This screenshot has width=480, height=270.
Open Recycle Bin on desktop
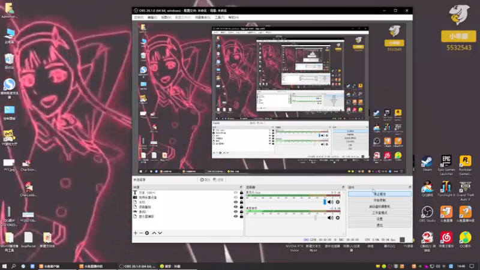coord(9,61)
